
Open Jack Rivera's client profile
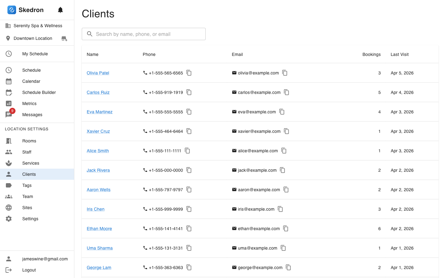coord(98,170)
